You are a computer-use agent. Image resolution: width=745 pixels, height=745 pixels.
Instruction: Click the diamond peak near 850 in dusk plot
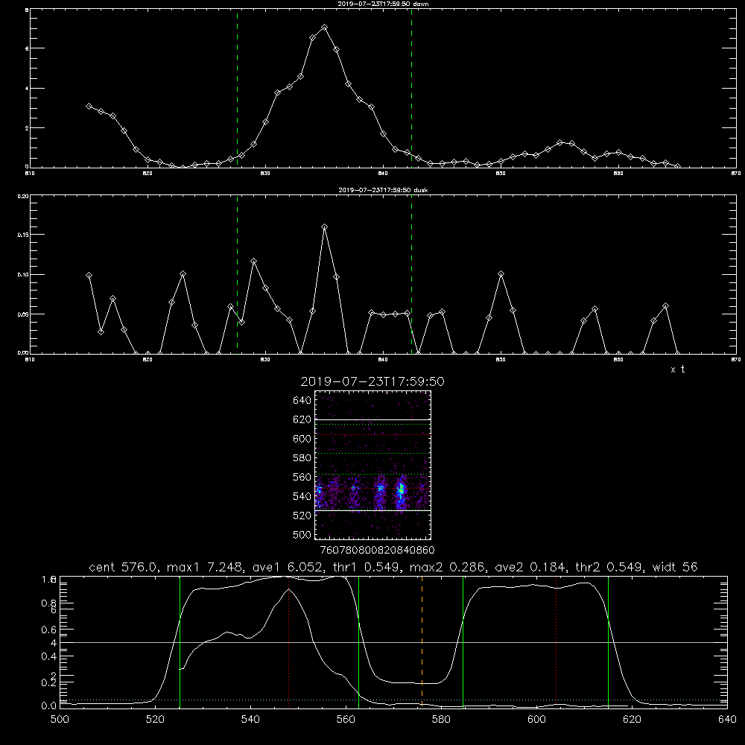pyautogui.click(x=501, y=274)
